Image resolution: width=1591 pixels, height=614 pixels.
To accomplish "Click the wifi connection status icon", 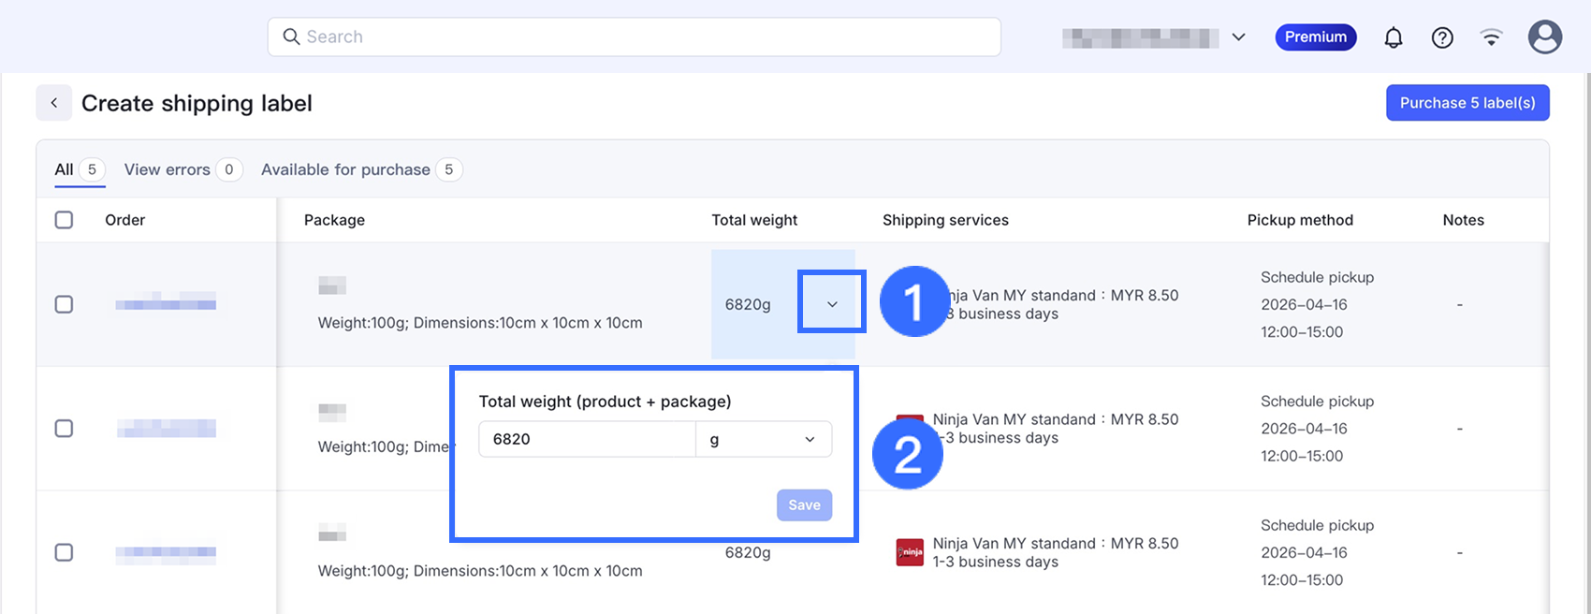I will coord(1491,37).
